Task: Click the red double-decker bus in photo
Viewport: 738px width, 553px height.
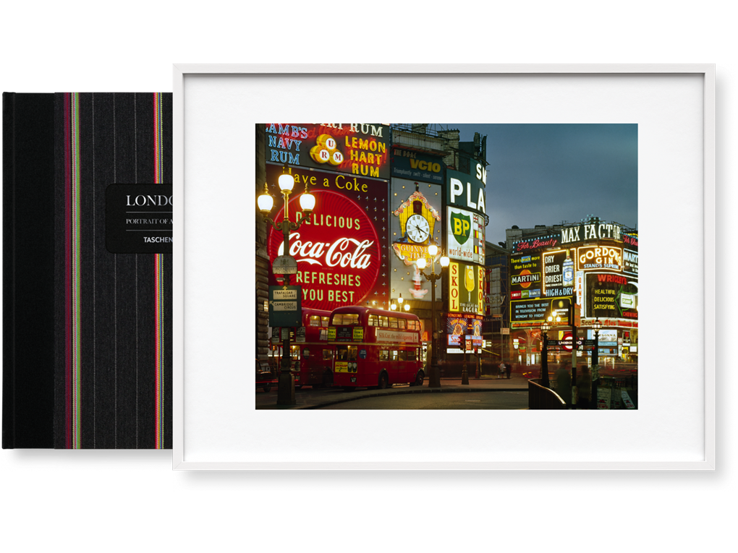Action: pyautogui.click(x=376, y=346)
